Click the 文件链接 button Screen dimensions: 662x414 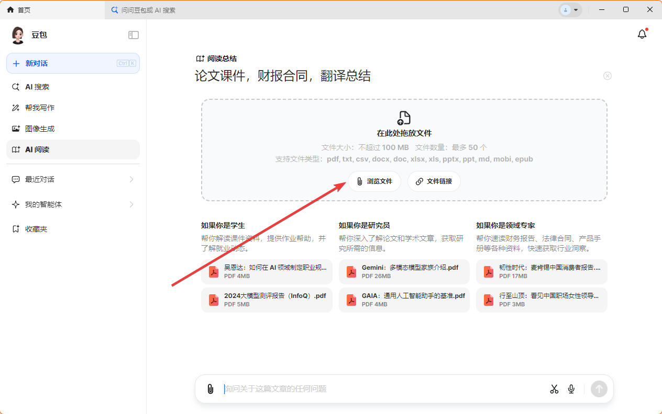tap(434, 181)
